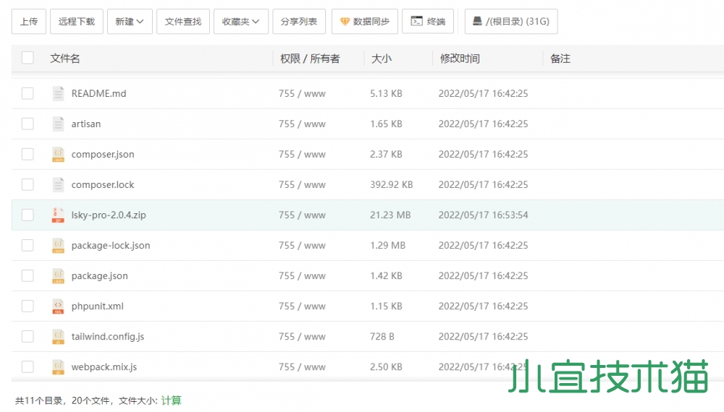Viewport: 724px width, 412px height.
Task: Click the 权限 / 所有者 column header
Action: click(x=310, y=59)
